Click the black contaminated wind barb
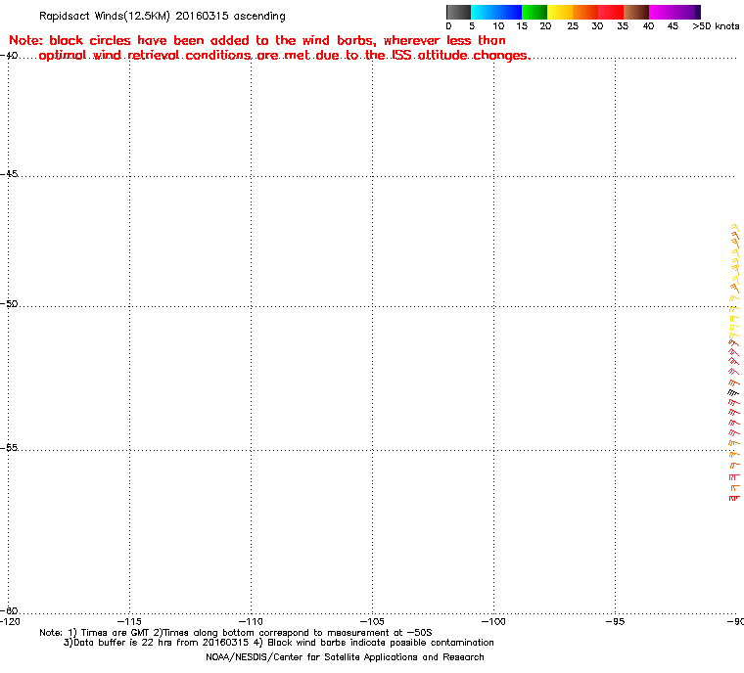The height and width of the screenshot is (673, 744). (x=733, y=392)
